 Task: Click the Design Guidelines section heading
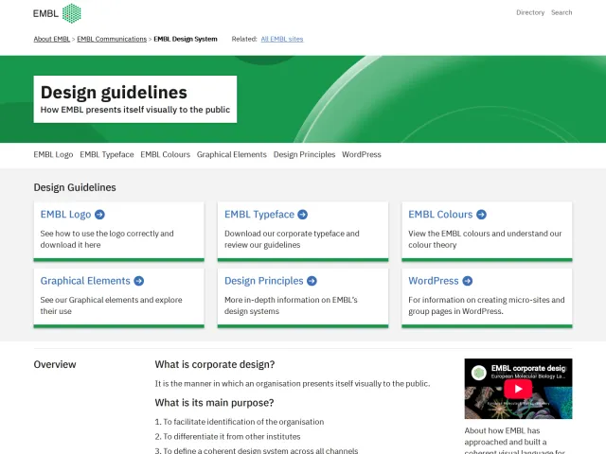pyautogui.click(x=75, y=187)
